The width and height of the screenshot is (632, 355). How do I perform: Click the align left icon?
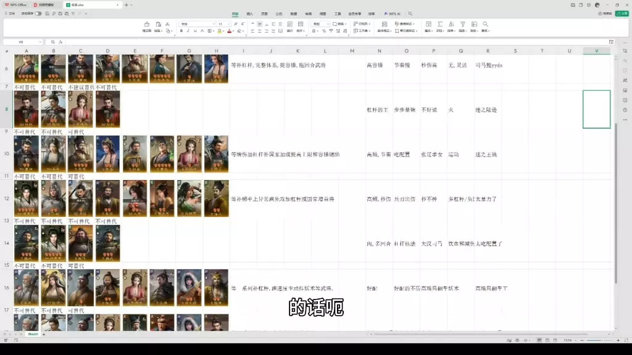coord(252,31)
